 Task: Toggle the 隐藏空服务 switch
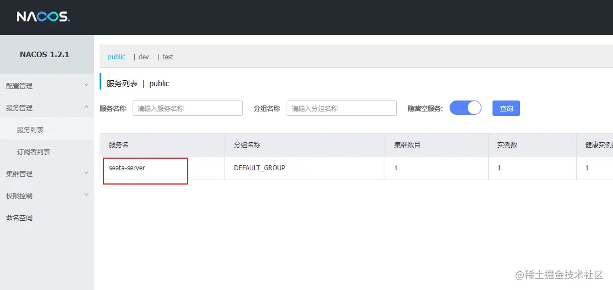pyautogui.click(x=466, y=108)
